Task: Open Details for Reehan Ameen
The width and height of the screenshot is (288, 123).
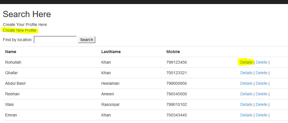Action: pyautogui.click(x=246, y=94)
